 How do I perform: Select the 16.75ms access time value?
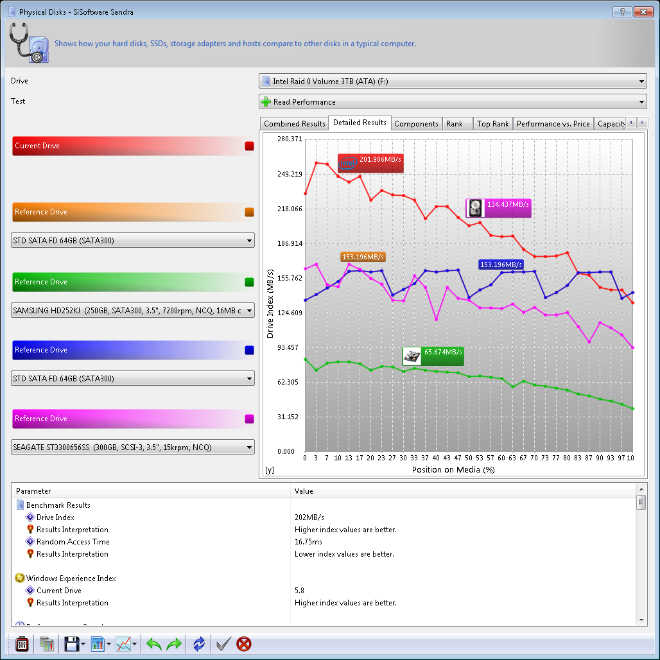point(309,542)
